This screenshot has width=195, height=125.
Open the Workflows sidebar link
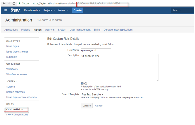tap(12, 69)
